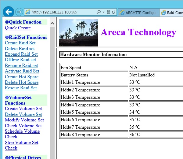Click the 36 °C value for Hdd#8
This screenshot has width=183, height=159.
[135, 135]
